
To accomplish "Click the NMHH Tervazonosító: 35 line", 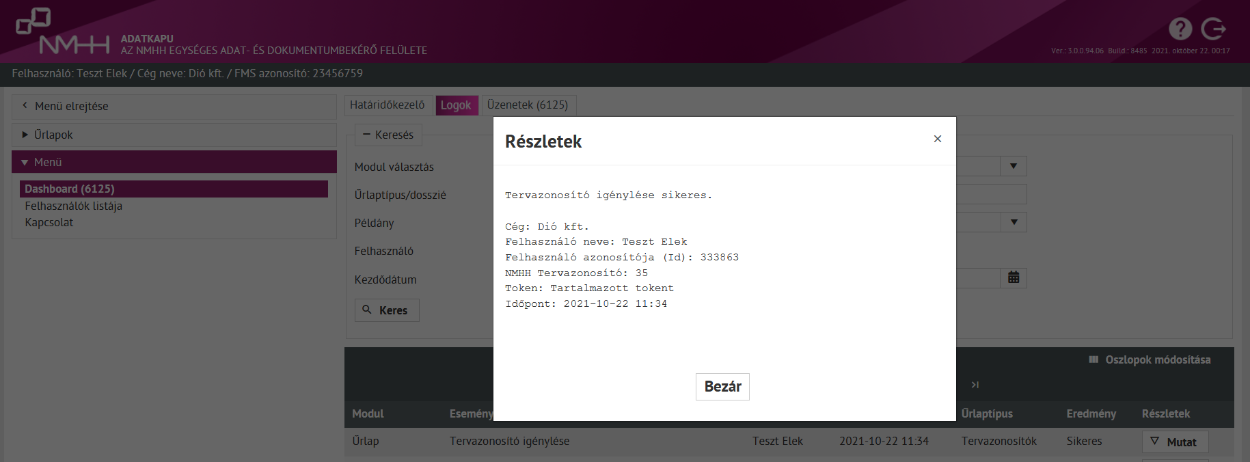I will [576, 273].
